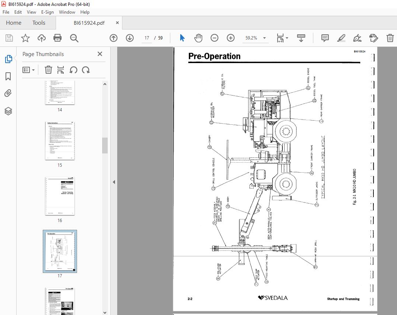The width and height of the screenshot is (397, 315).
Task: Open the zoom level dropdown showing 59.2%
Action: tap(265, 38)
